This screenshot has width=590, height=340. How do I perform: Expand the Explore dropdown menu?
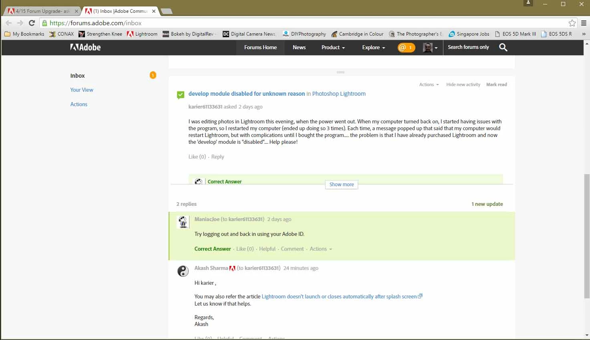tap(373, 47)
